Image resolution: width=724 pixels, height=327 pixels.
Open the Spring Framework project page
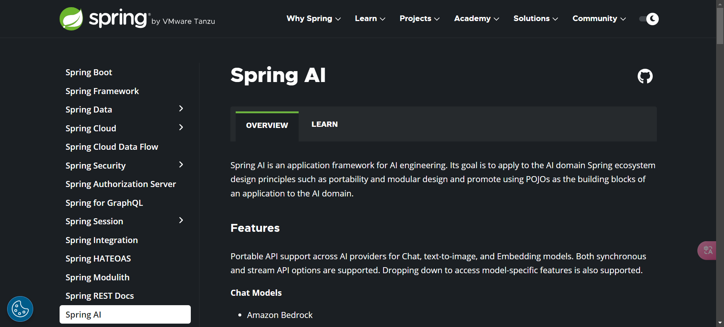click(x=102, y=91)
